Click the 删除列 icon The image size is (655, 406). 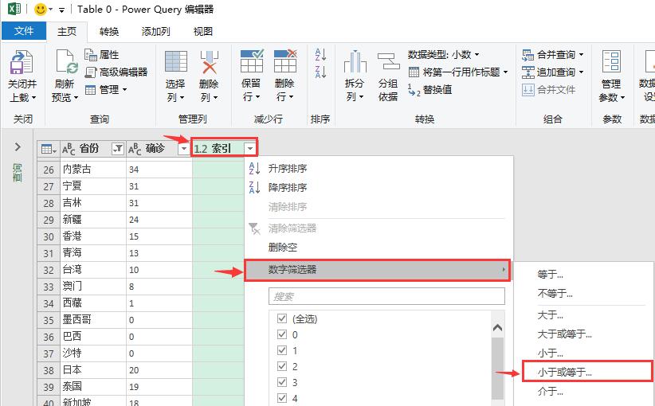coord(209,63)
